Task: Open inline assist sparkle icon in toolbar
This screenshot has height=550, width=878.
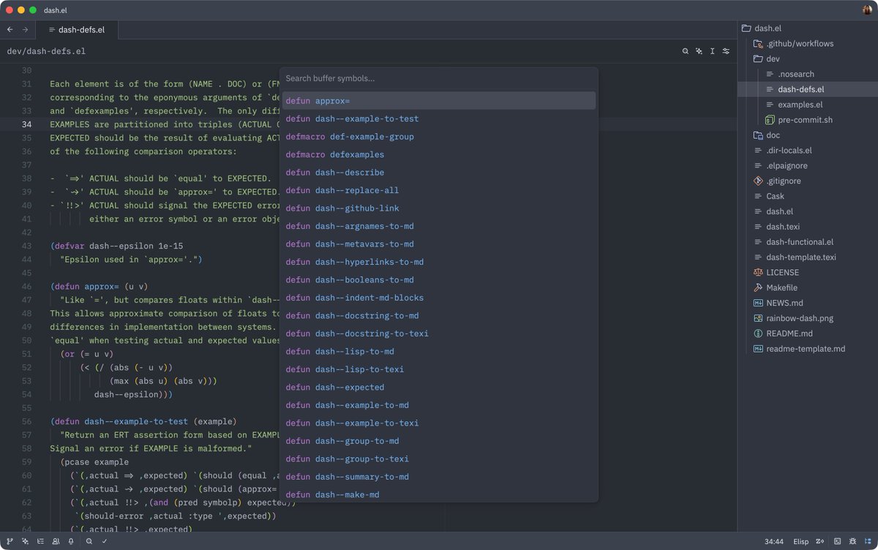Action: click(699, 51)
